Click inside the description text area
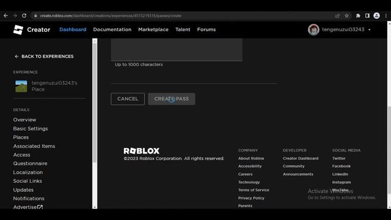Viewport: 391px width, 220px height. click(x=177, y=50)
